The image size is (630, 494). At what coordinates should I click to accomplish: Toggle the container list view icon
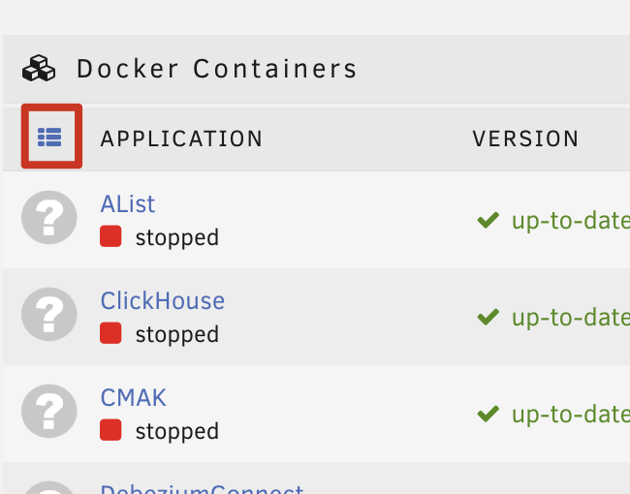(x=49, y=137)
